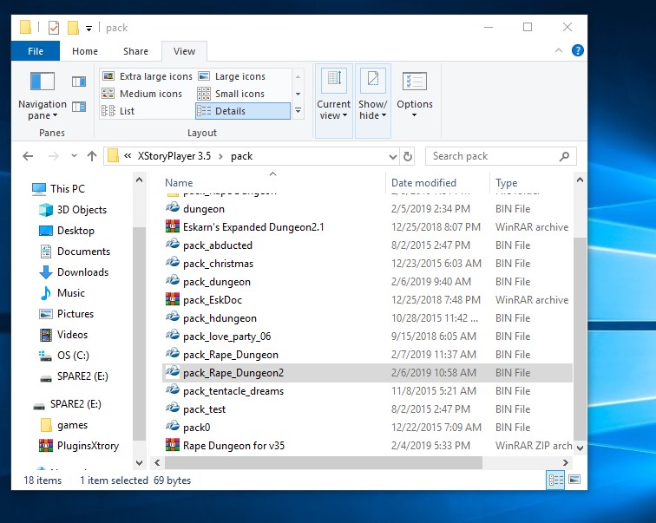This screenshot has height=523, width=656.
Task: Switch layout to Extra large icons
Action: 148,76
